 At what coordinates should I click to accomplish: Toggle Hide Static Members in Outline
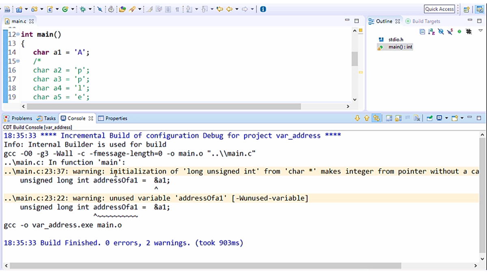450,32
